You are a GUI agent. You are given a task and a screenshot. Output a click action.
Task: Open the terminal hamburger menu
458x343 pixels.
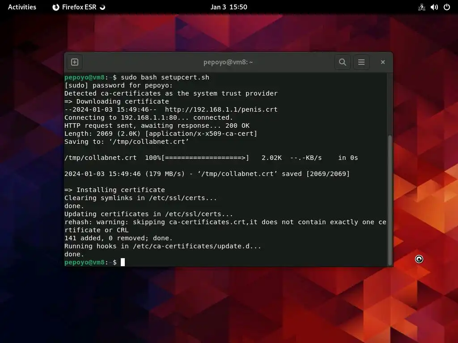[x=361, y=62]
